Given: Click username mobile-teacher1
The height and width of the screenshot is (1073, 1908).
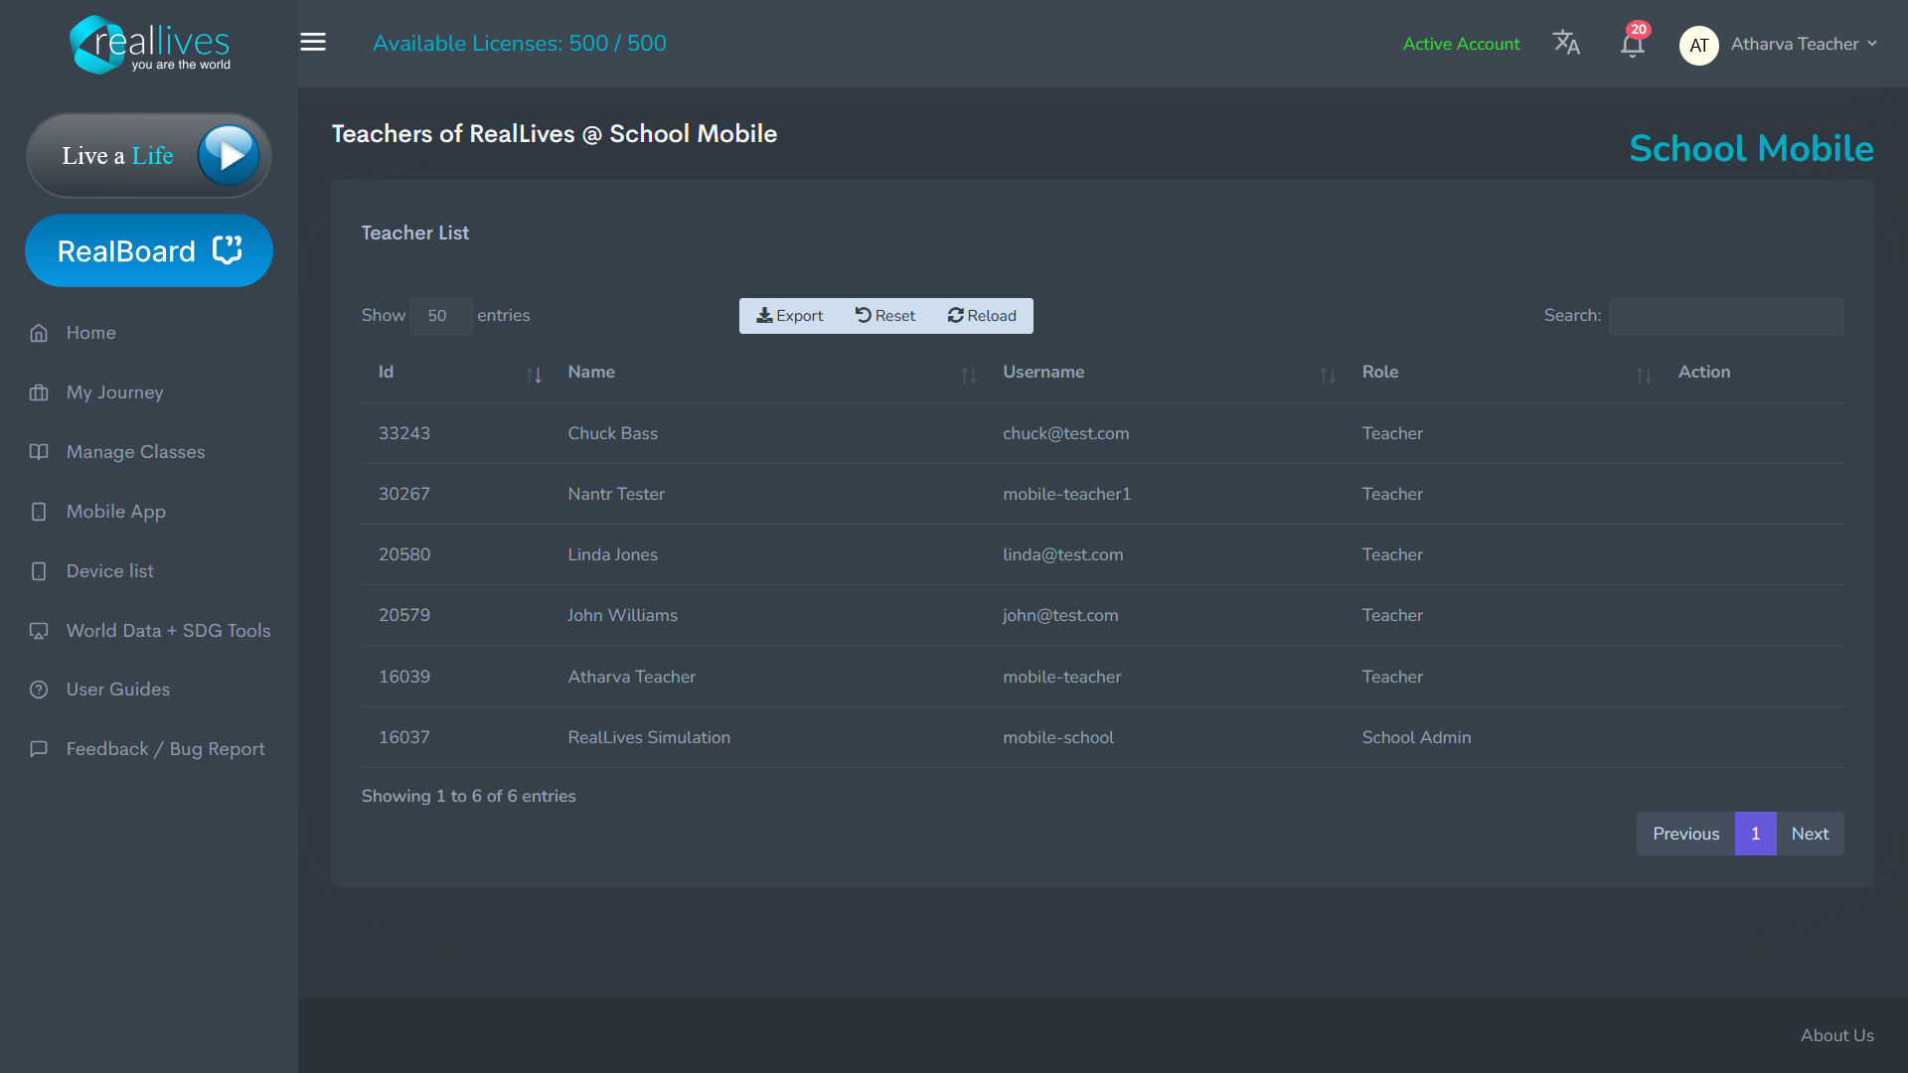Looking at the screenshot, I should point(1067,495).
